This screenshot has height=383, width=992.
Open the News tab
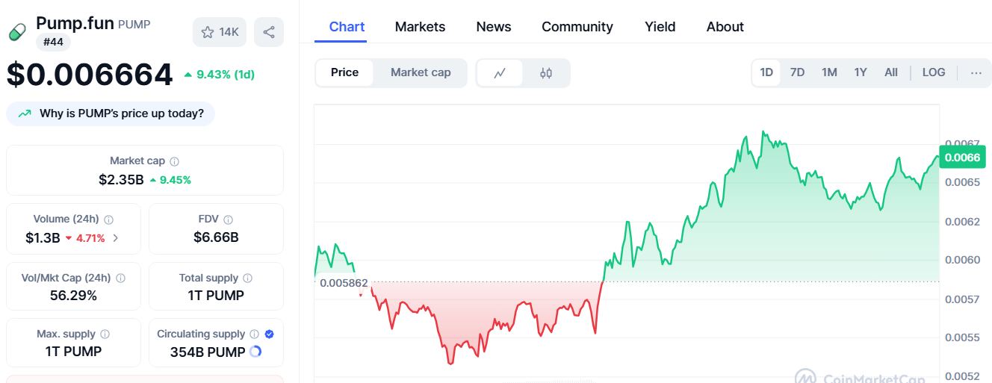(x=494, y=27)
